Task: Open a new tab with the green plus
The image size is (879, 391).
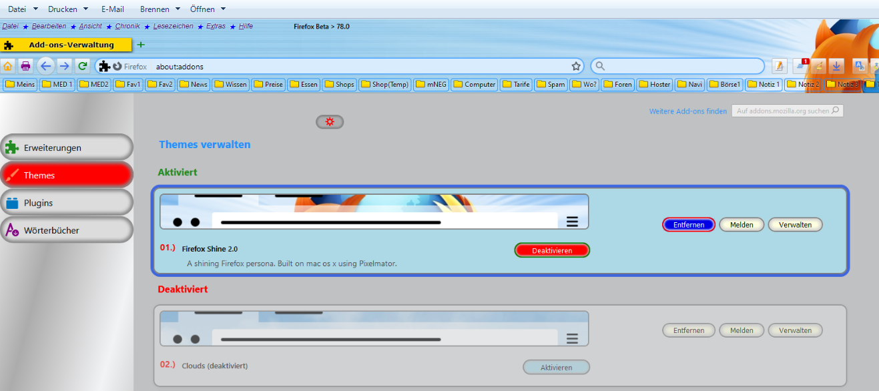Action: tap(141, 45)
